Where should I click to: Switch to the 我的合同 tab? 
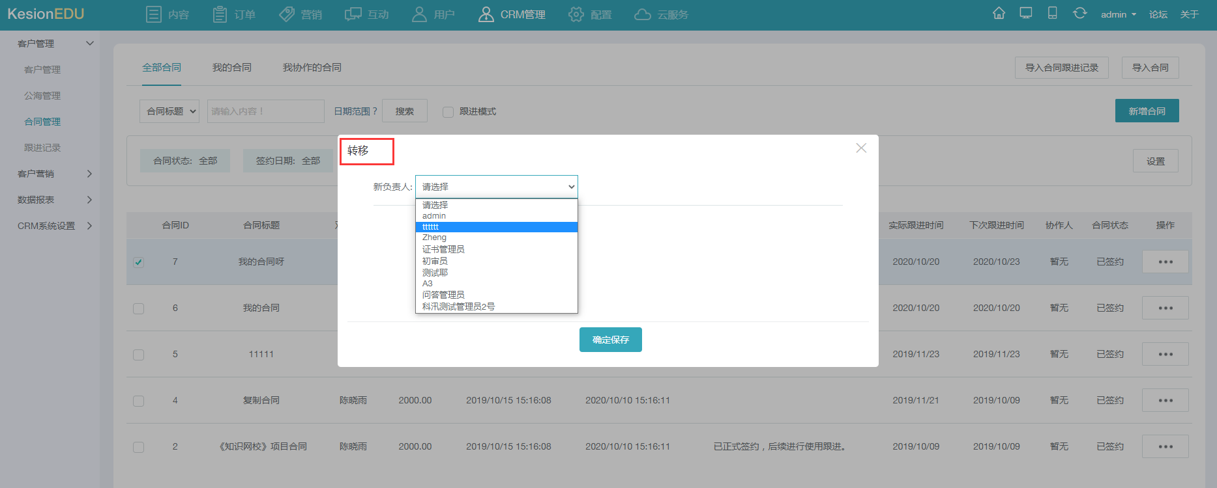click(231, 68)
